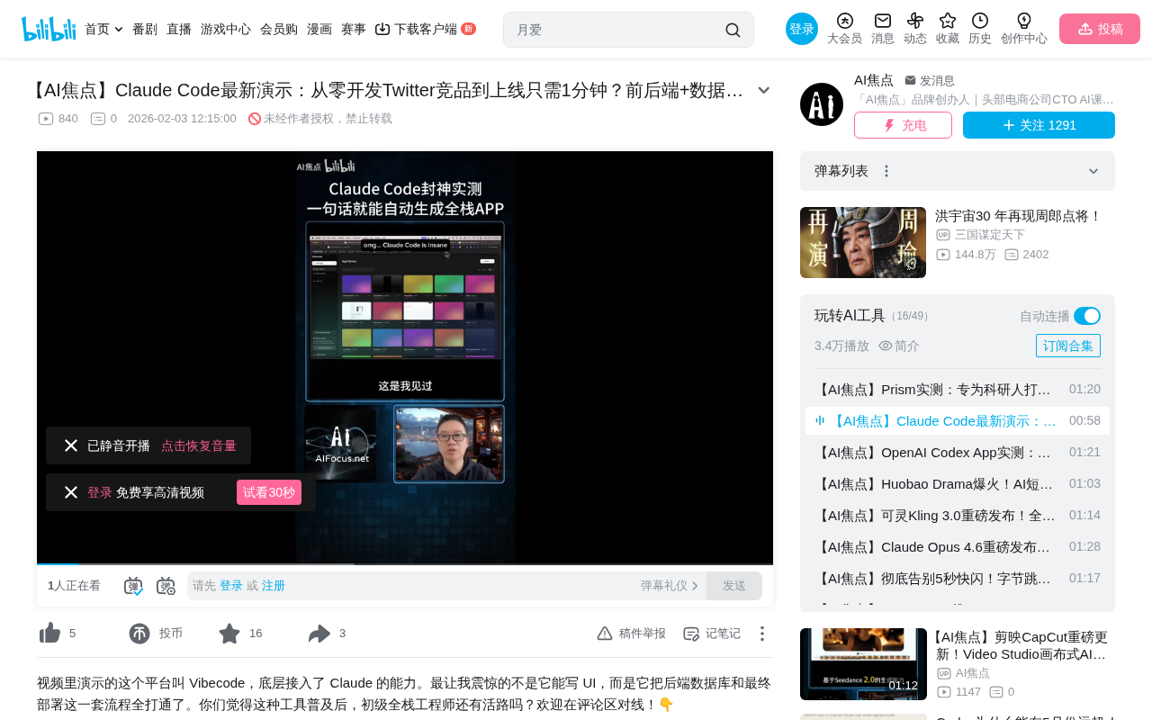The height and width of the screenshot is (720, 1152).
Task: Open the 首页 dropdown menu
Action: coord(103,29)
